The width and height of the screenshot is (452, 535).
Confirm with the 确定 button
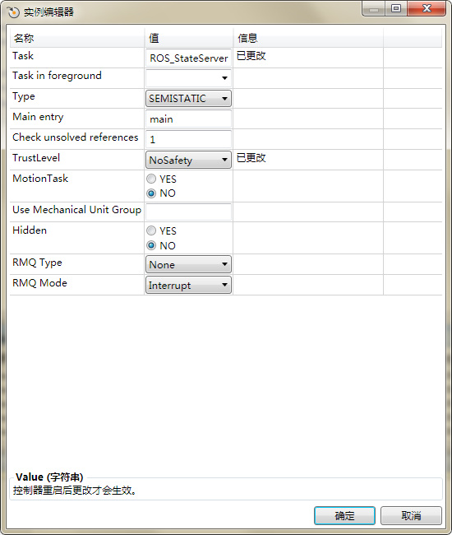[344, 515]
